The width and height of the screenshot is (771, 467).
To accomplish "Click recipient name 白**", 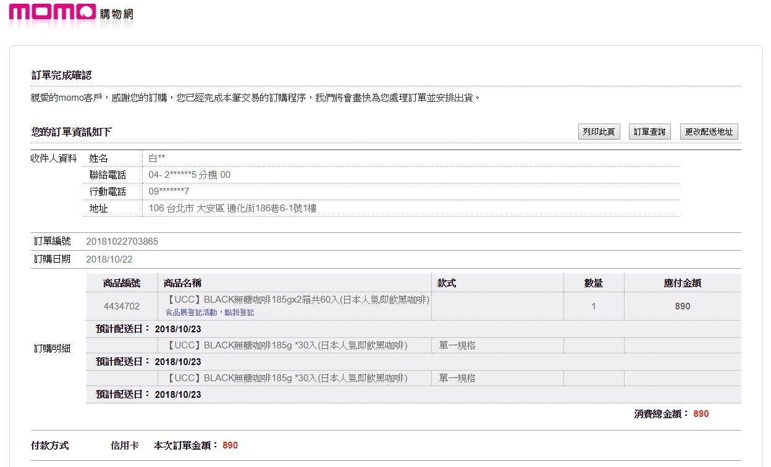I will point(157,158).
